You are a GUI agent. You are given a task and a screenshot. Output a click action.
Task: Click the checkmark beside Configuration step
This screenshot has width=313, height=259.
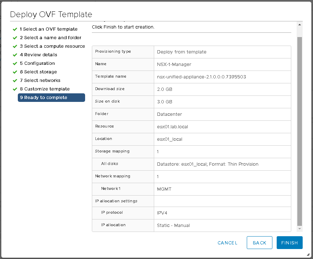pos(15,63)
